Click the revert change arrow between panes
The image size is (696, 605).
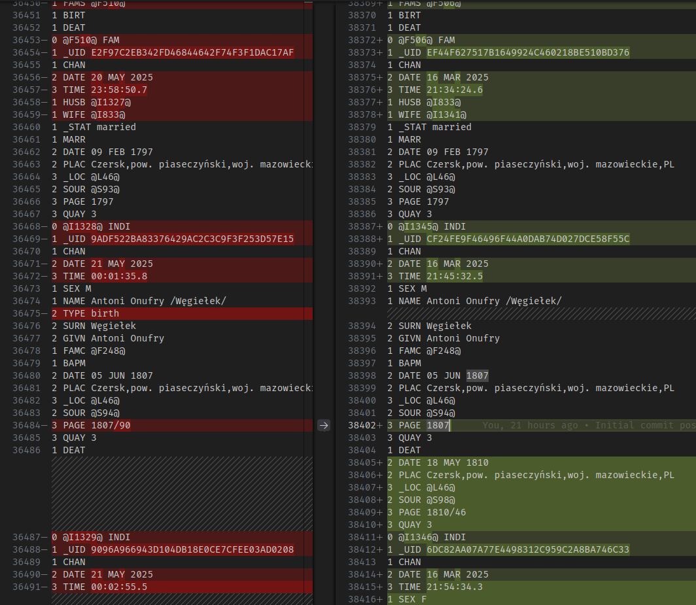[324, 425]
